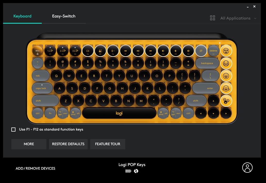Click the RESTORE DEFAULTS button
Viewport: 266px width, 183px height.
[x=68, y=144]
